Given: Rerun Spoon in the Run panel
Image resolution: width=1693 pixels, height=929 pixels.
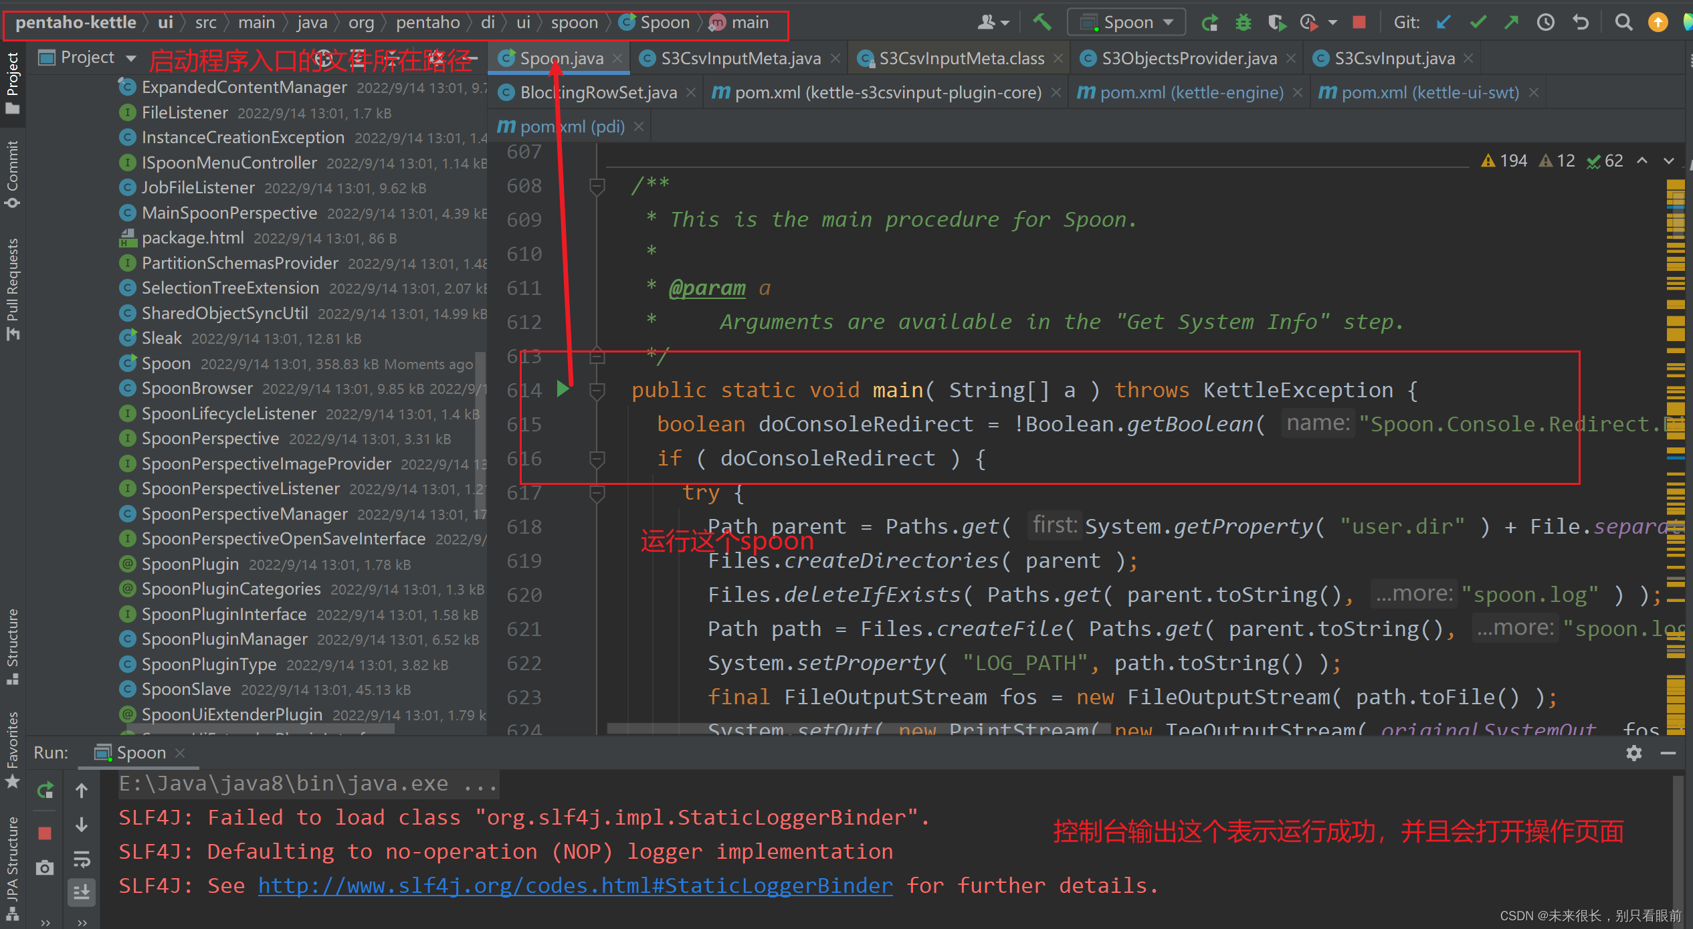Looking at the screenshot, I should pos(44,789).
